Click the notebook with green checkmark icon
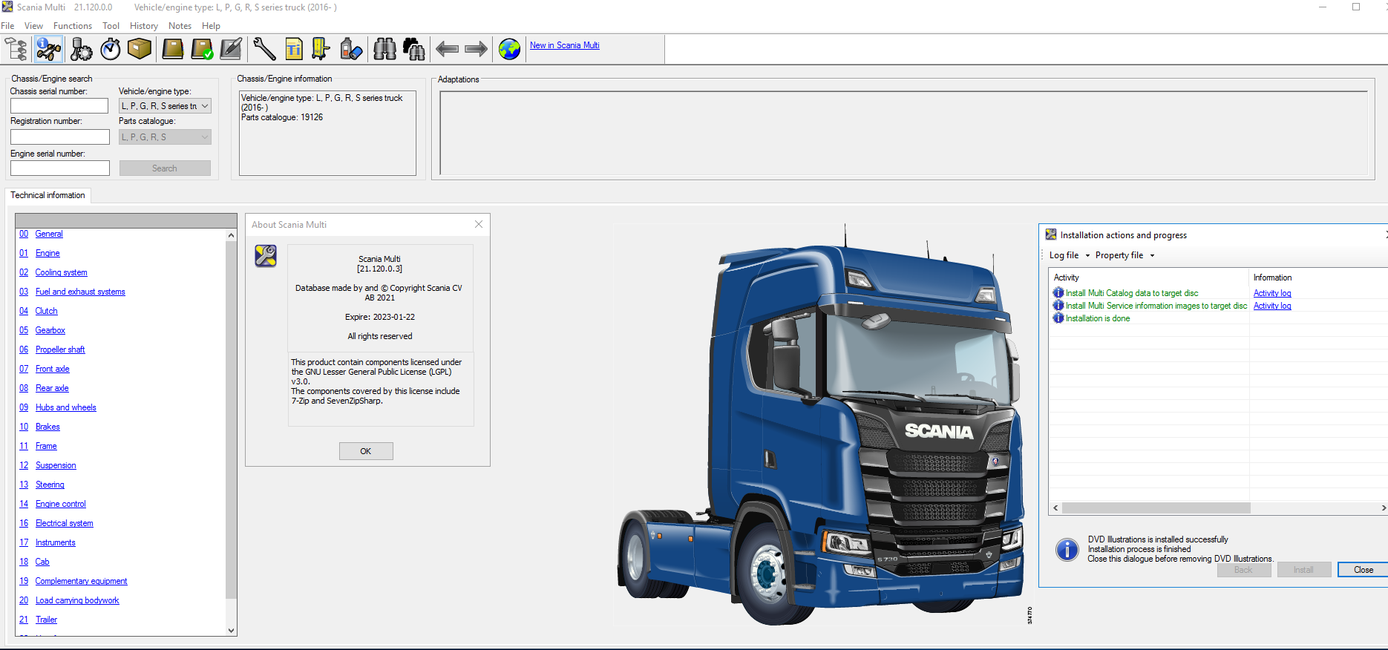The height and width of the screenshot is (650, 1388). (202, 49)
